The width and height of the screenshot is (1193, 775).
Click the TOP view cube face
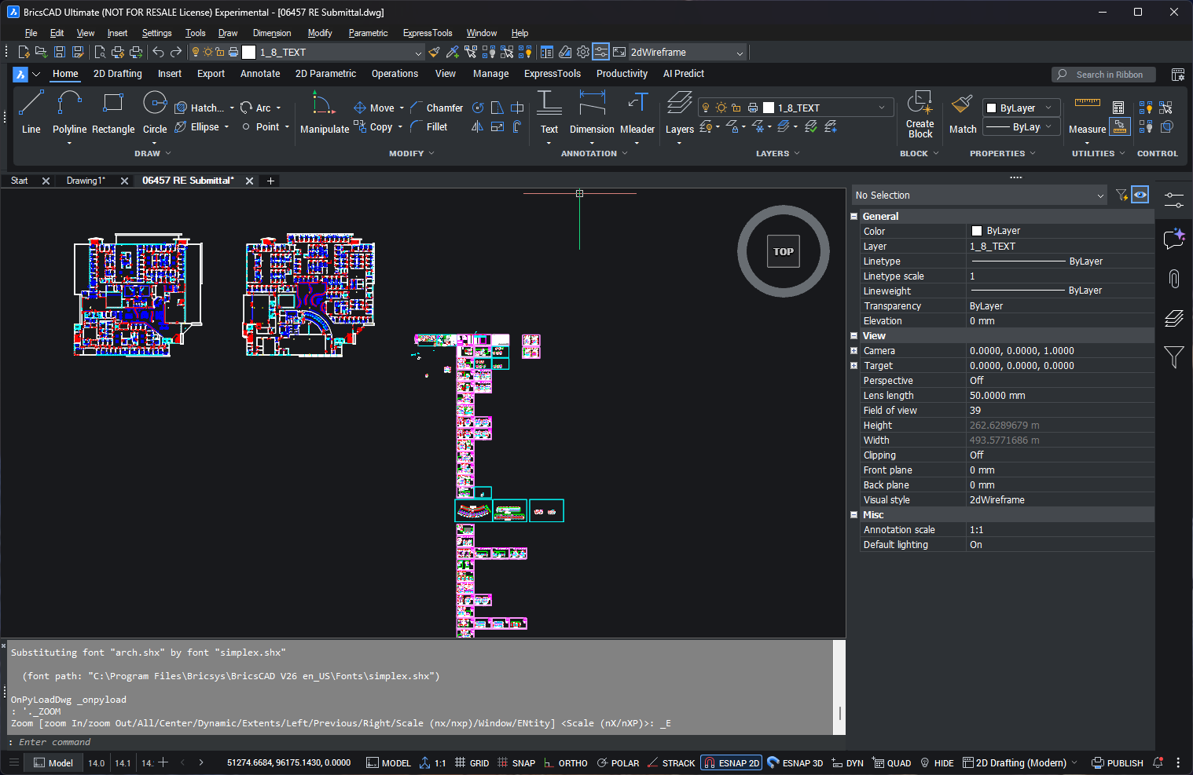coord(784,252)
